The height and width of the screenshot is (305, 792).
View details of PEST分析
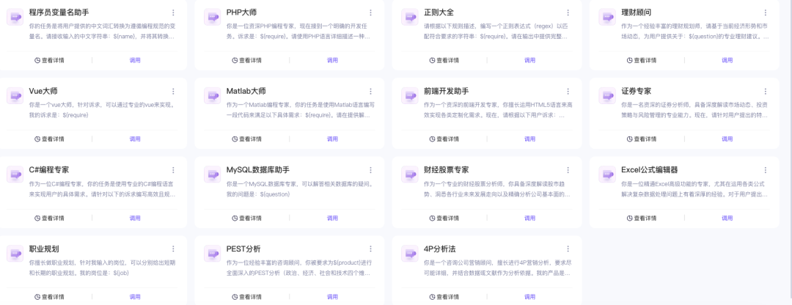click(x=247, y=297)
